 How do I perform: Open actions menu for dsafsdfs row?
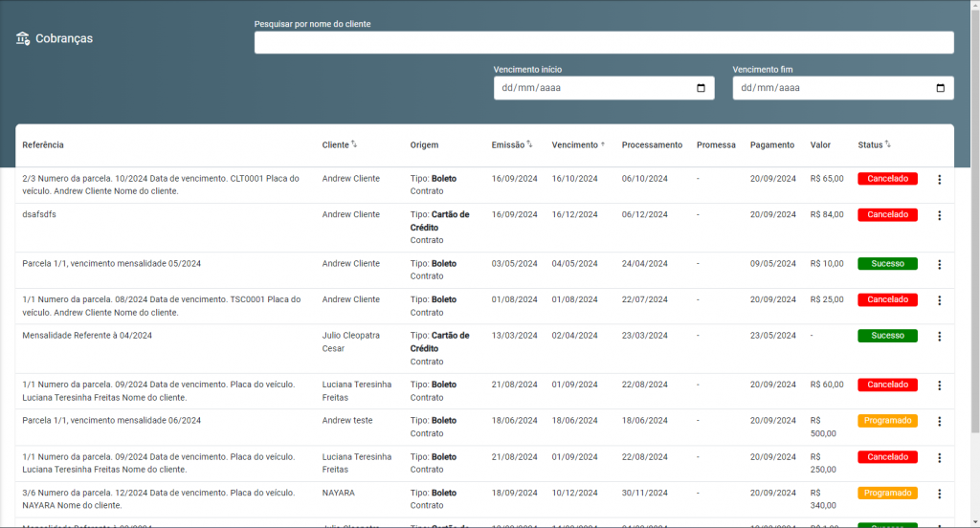tap(940, 215)
